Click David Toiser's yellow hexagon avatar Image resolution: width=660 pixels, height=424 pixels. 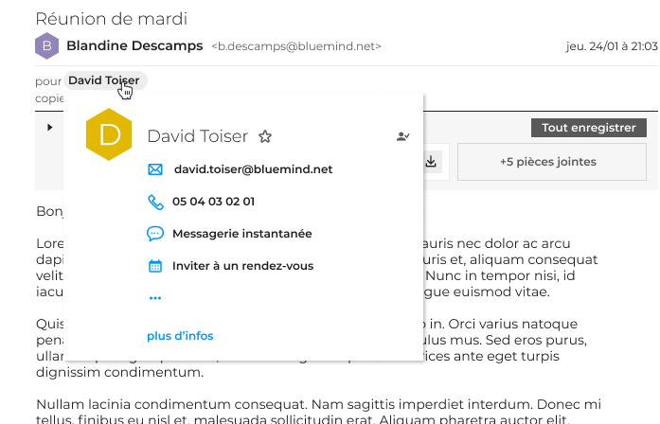point(109,133)
